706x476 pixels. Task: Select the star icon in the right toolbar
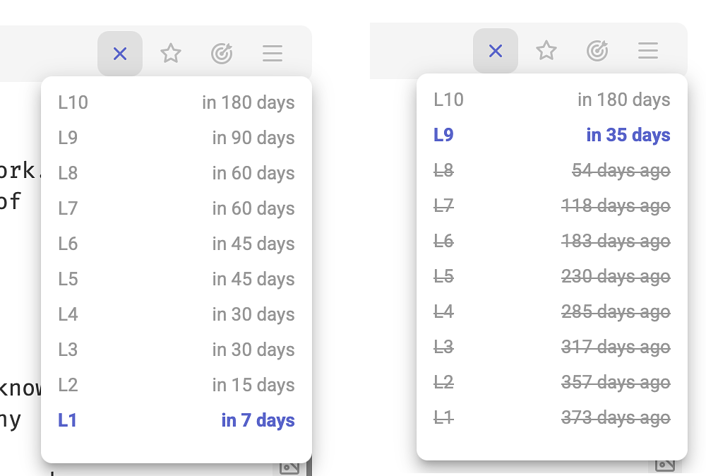tap(546, 50)
